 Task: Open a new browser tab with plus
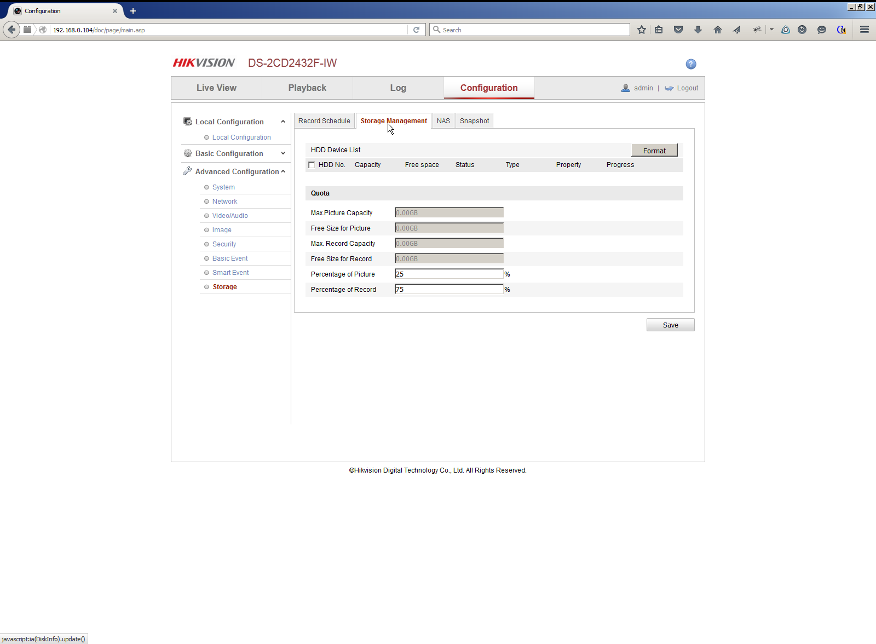pos(133,11)
